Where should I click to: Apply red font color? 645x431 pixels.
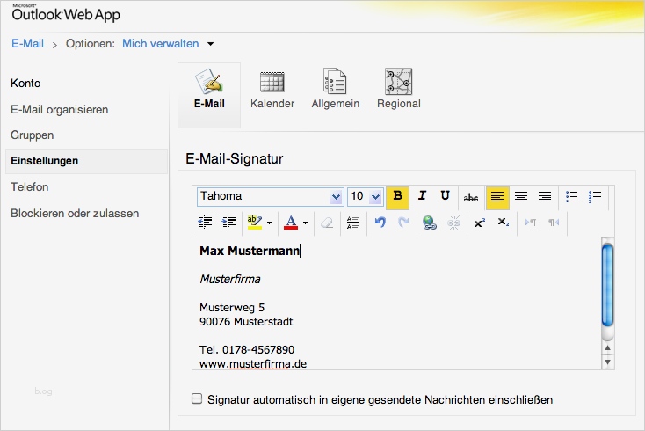[291, 223]
